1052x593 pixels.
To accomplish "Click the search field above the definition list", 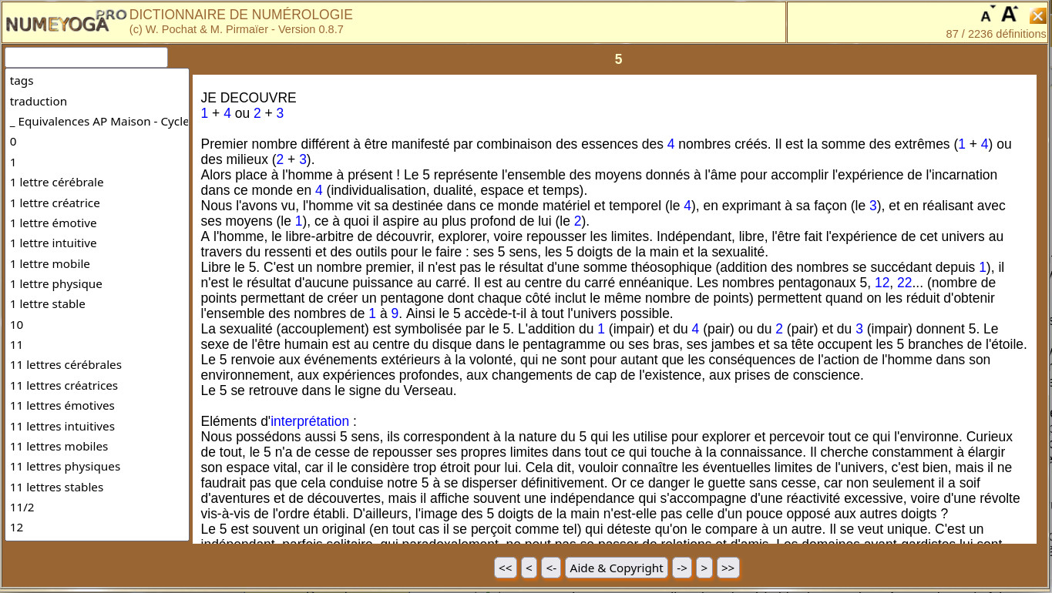I will (86, 57).
